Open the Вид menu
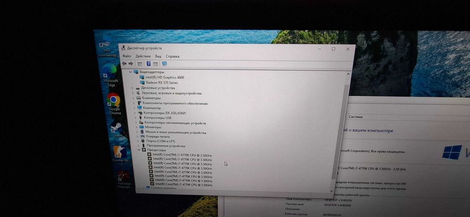The height and width of the screenshot is (217, 470). point(158,56)
